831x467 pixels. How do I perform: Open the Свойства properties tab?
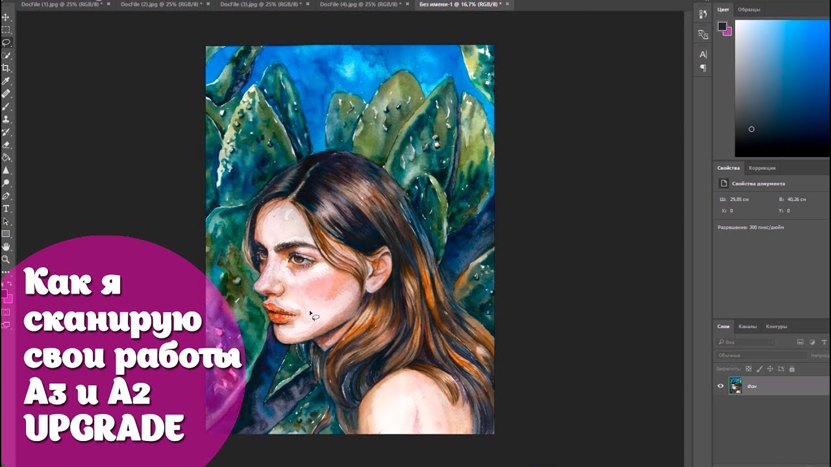tap(728, 168)
